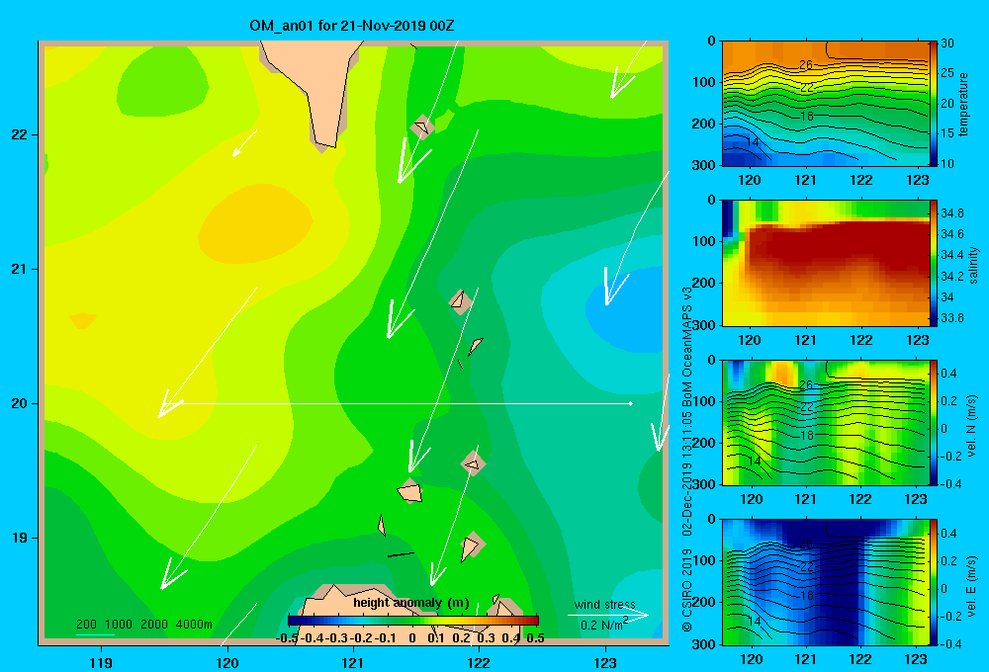Open the temperature depth section panel
This screenshot has height=672, width=989.
click(x=825, y=104)
